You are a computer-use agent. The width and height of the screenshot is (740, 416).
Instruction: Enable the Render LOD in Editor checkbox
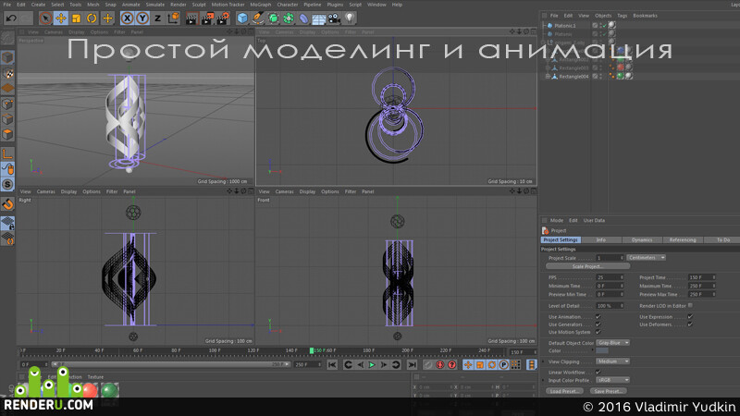click(690, 306)
